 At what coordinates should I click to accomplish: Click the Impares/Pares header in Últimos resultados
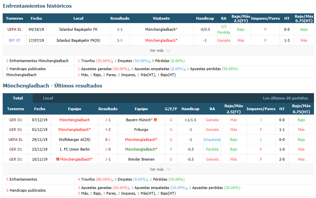click(261, 109)
